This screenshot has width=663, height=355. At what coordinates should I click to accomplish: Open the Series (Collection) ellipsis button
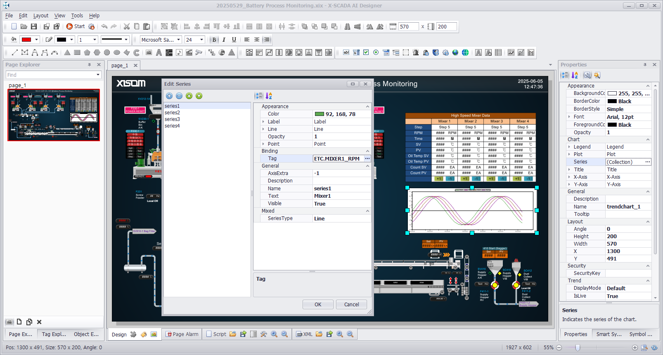648,162
